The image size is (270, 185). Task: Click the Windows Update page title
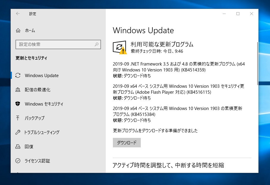point(143,31)
